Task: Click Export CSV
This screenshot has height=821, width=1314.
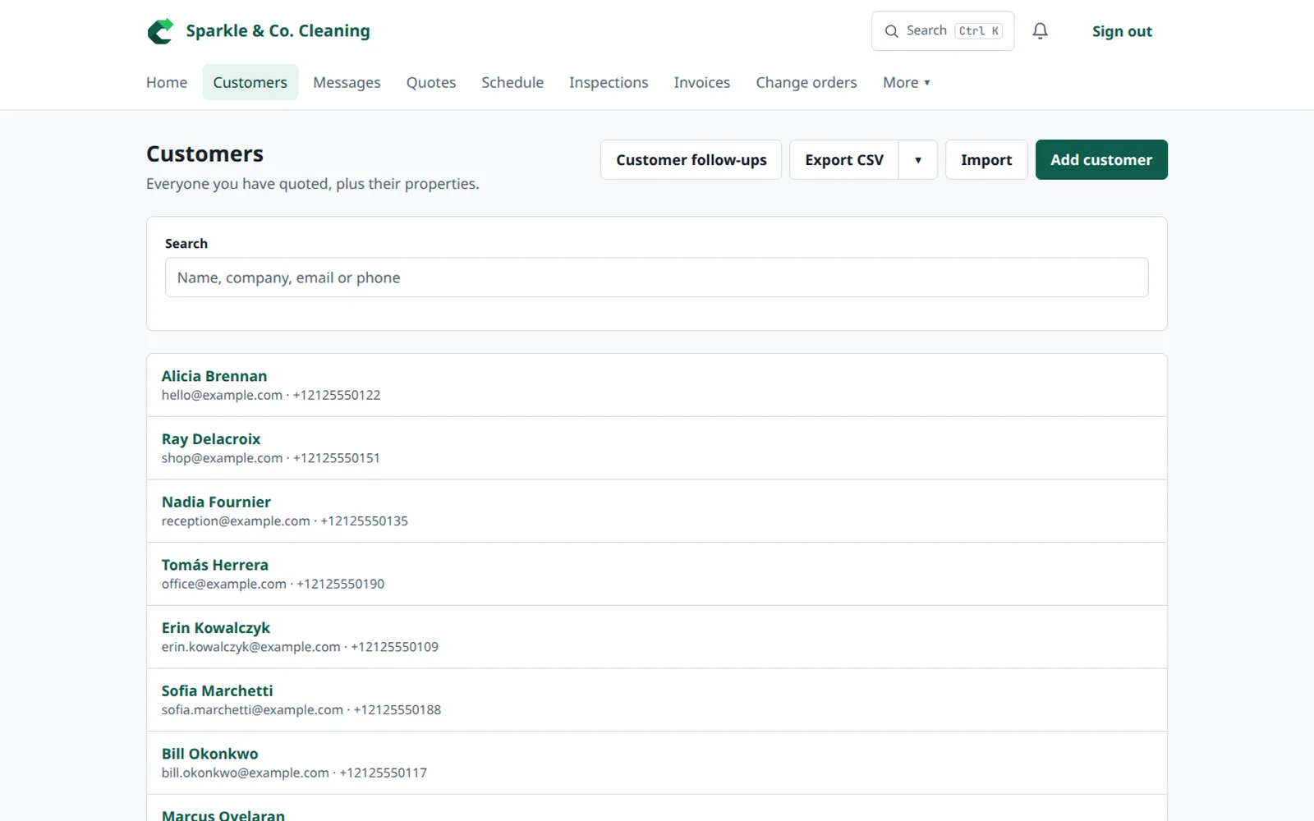Action: 844,160
